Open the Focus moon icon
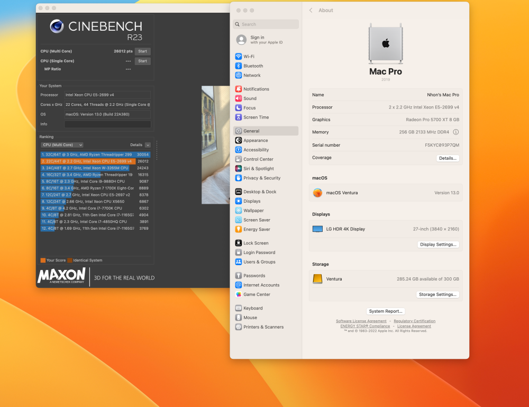 [238, 108]
